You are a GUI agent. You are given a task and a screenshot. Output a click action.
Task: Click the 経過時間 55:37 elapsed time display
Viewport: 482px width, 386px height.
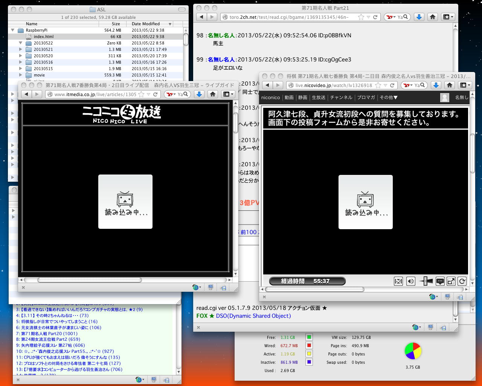307,281
